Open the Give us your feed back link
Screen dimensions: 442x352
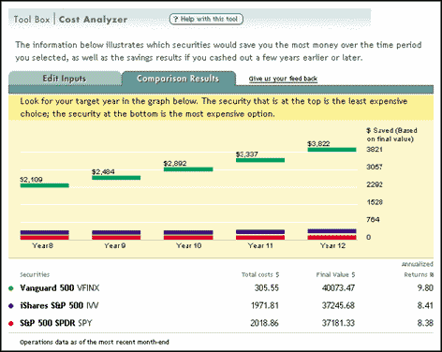coord(283,79)
